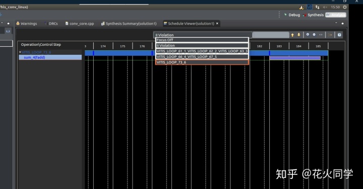Image resolution: width=363 pixels, height=189 pixels.
Task: Click the purple sum_4 schedule bar
Action: click(x=295, y=58)
